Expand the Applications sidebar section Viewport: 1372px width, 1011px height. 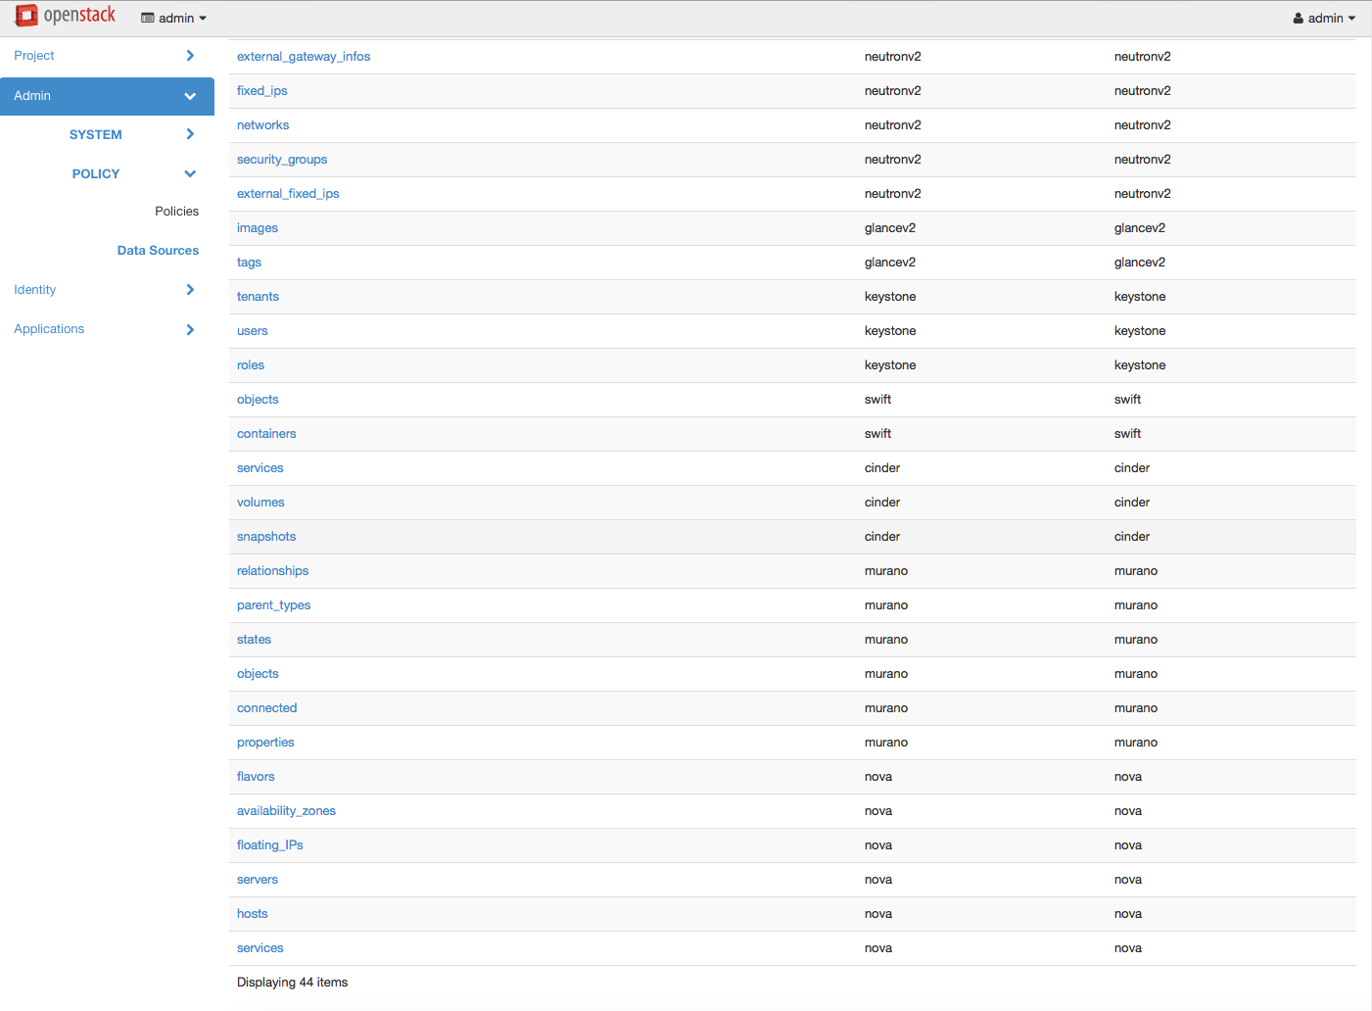tap(107, 329)
